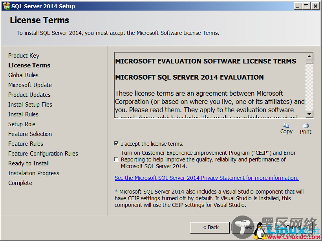Image resolution: width=322 pixels, height=241 pixels.
Task: Click the license text scroll up arrow
Action: point(309,56)
